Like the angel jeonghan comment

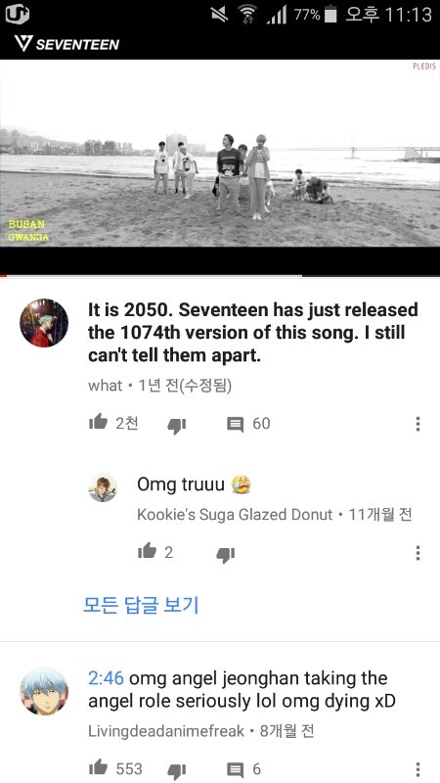[x=98, y=768]
